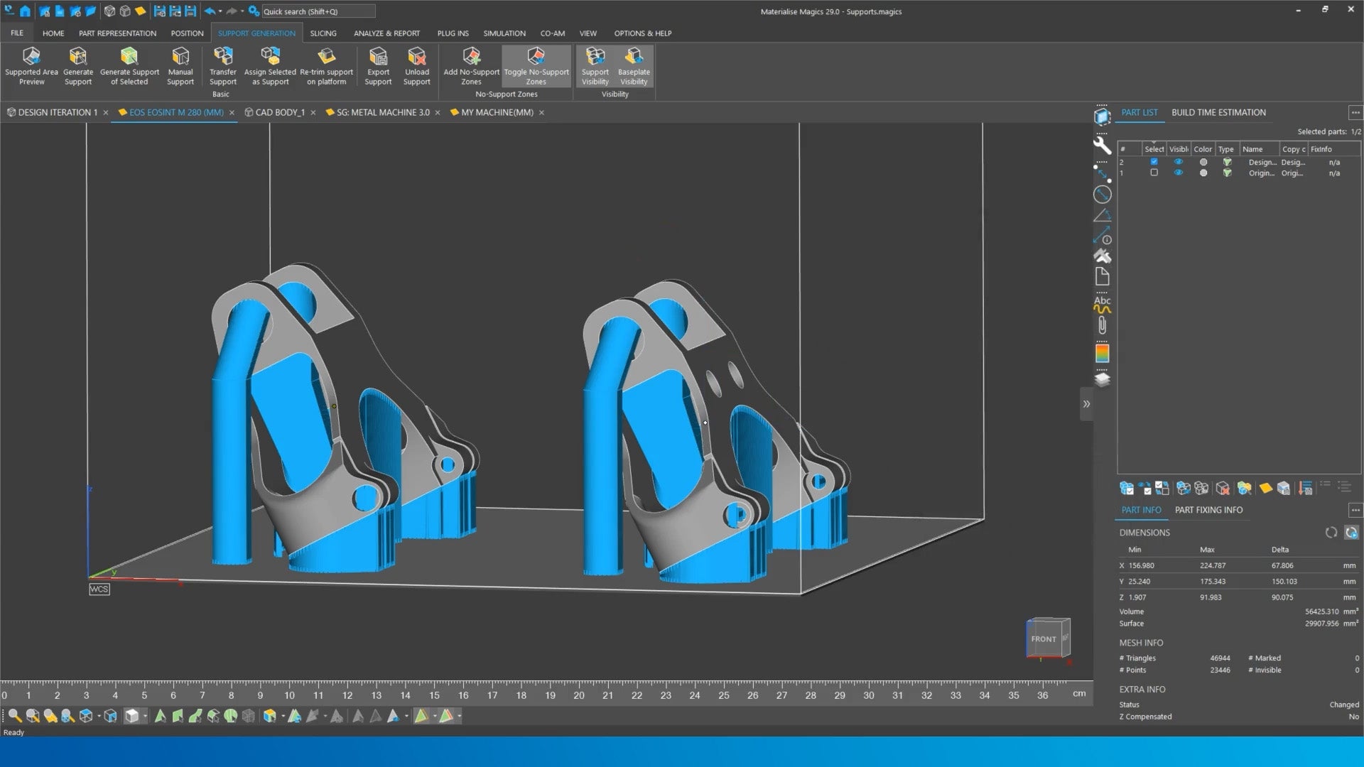Click Generate Support icon
This screenshot has width=1364, height=767.
78,57
